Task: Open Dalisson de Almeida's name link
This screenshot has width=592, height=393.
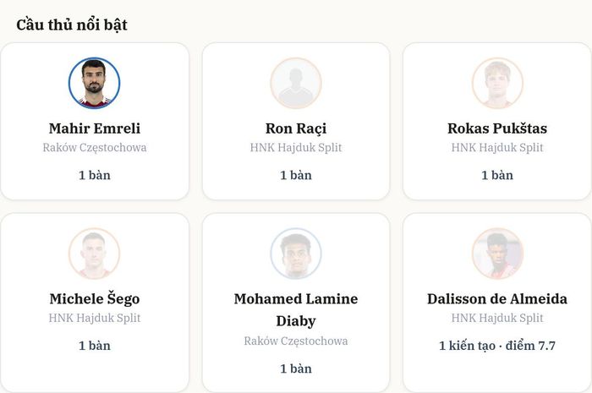Action: [x=497, y=298]
